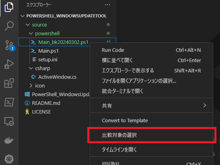
Task: Click the C# icon beside ActiveWindow.cs
Action: point(34,77)
